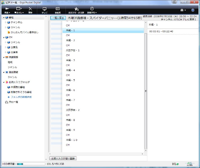Click the お気に入り区間に登録 button
Image resolution: width=200 pixels, height=168 pixels.
(x=63, y=158)
